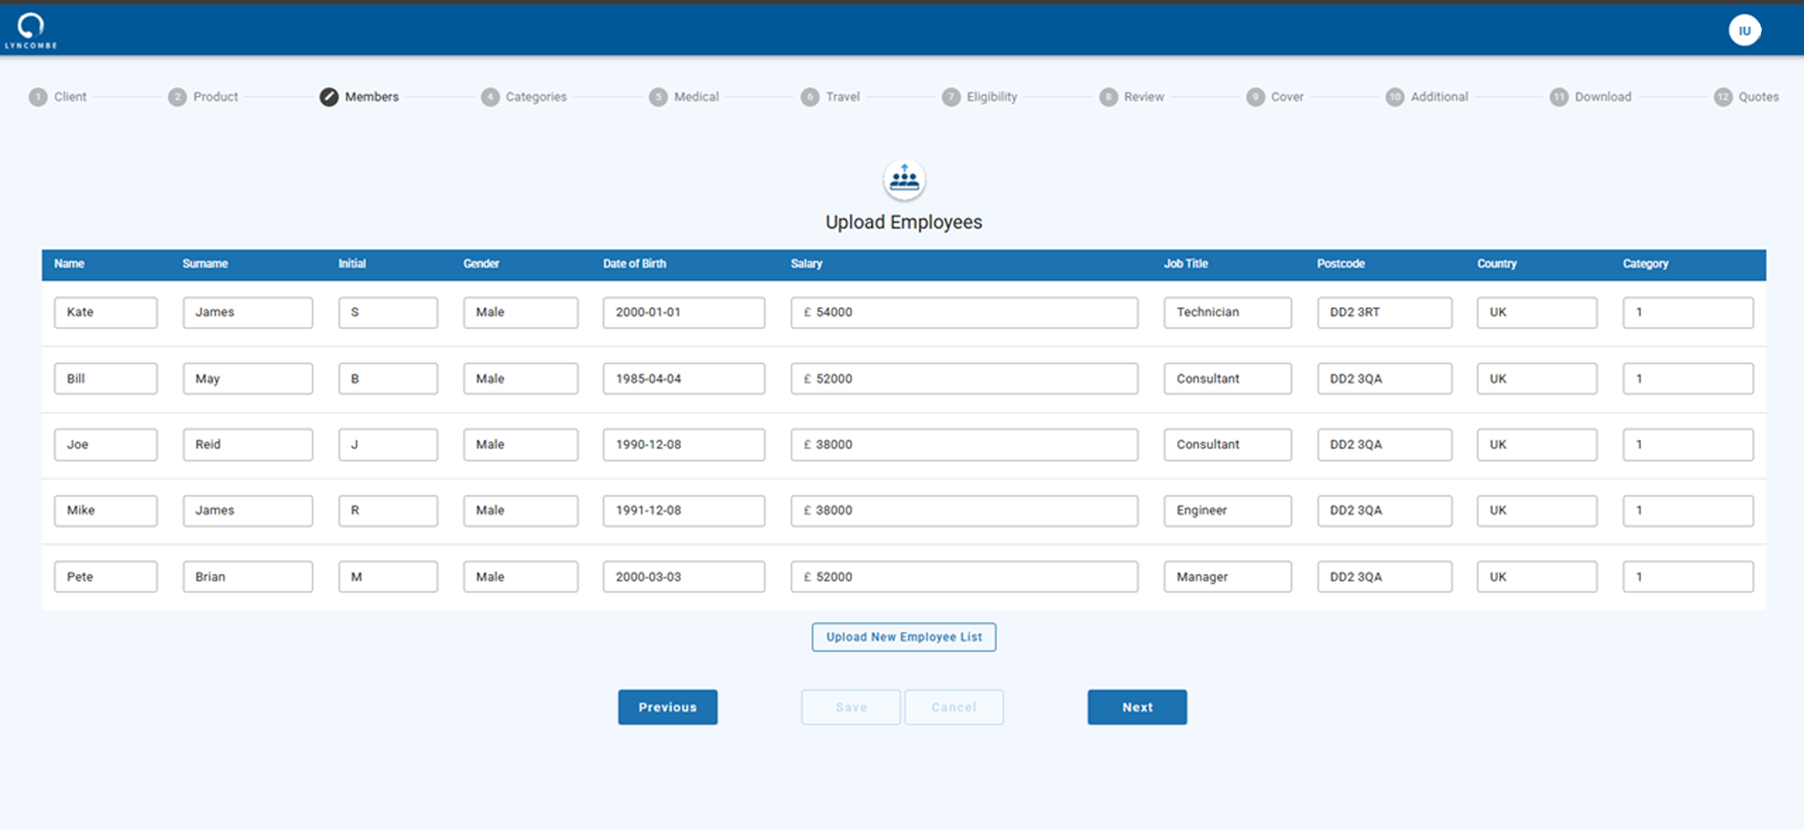
Task: Click the date of birth 1990-12-08 field
Action: tap(684, 444)
